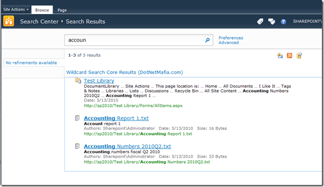This screenshot has height=187, width=324.
Task: Open the Test Library result link
Action: coord(99,81)
